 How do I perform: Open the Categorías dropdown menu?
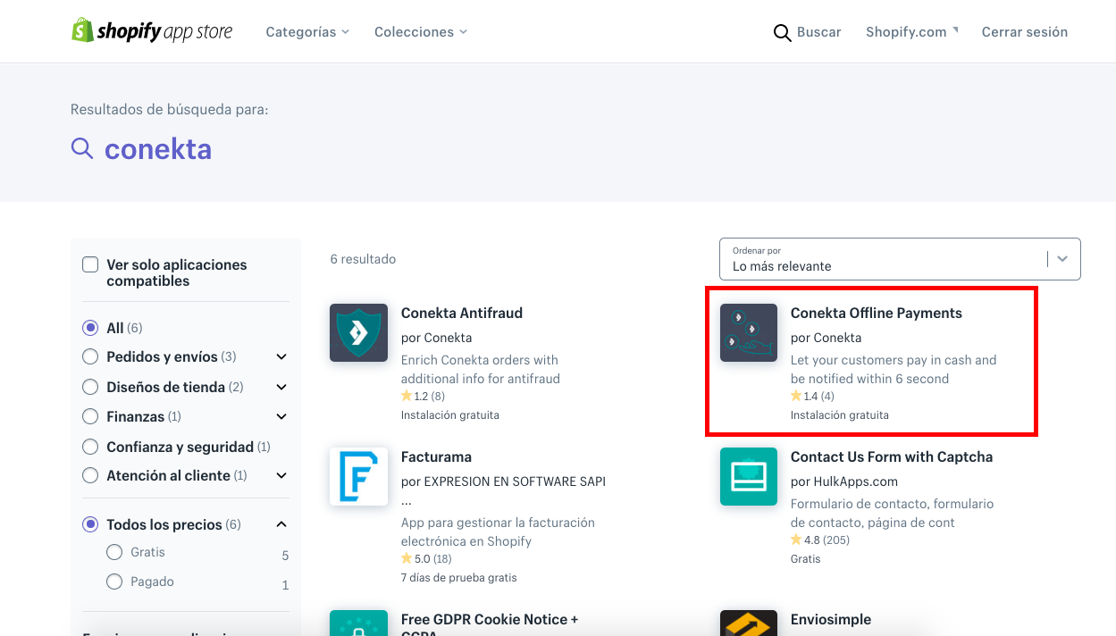[x=307, y=32]
